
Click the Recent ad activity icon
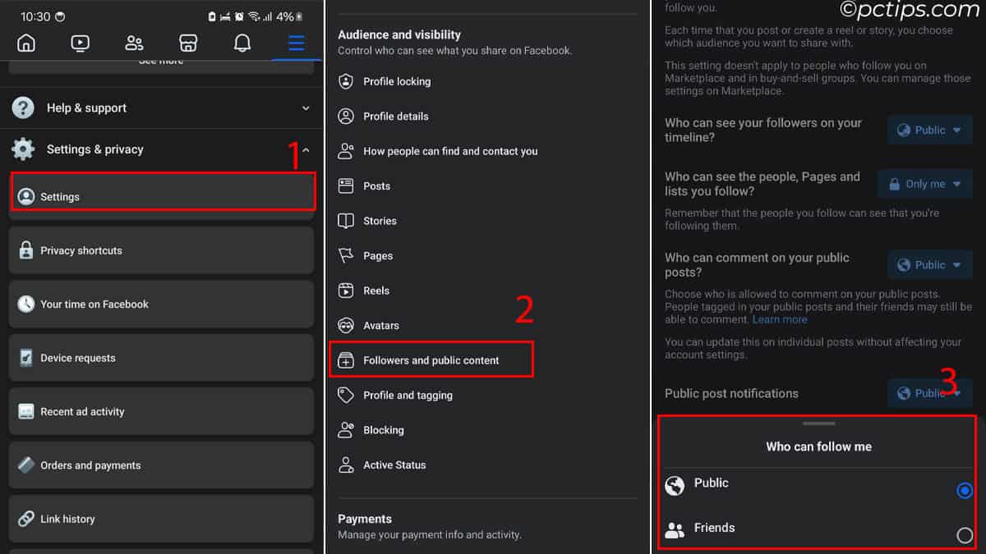[26, 411]
